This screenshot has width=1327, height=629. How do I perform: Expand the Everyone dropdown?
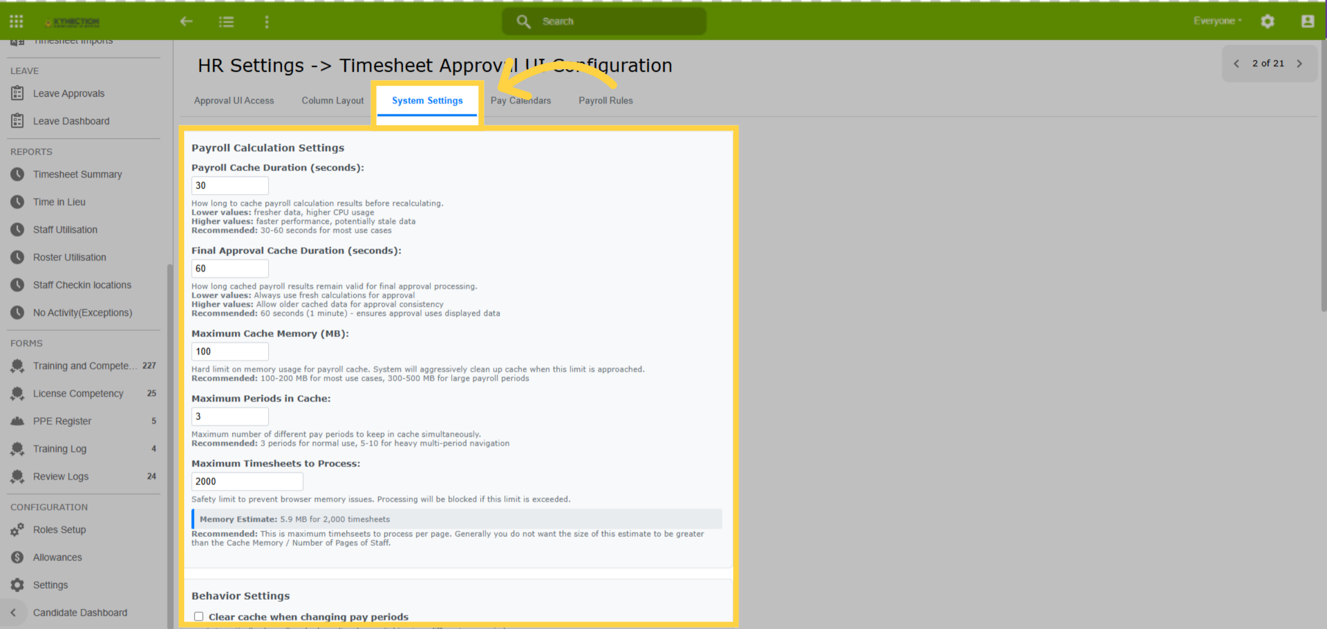1218,21
